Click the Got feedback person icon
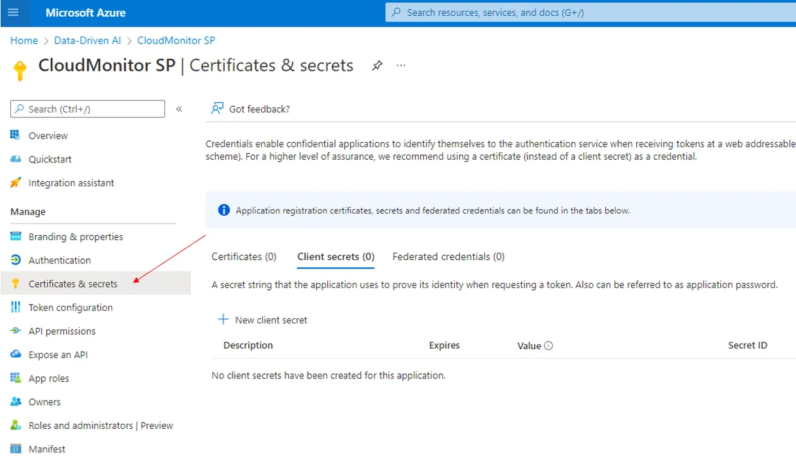The image size is (796, 456). 217,109
